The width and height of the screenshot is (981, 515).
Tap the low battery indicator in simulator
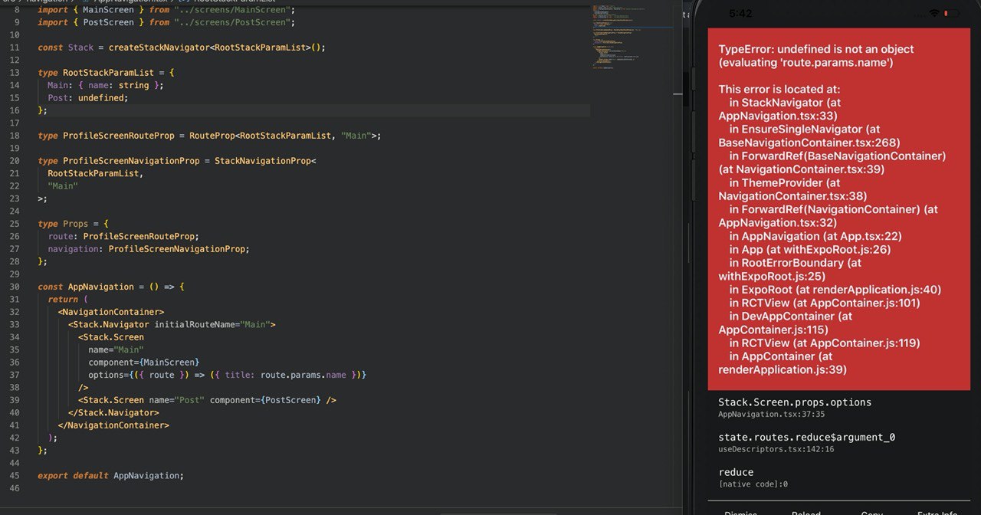[953, 14]
